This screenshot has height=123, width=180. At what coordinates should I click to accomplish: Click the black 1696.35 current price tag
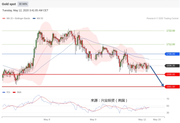172,66
